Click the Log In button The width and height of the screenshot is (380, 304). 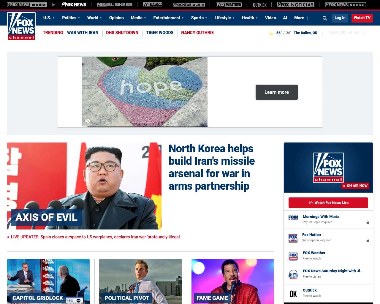340,18
